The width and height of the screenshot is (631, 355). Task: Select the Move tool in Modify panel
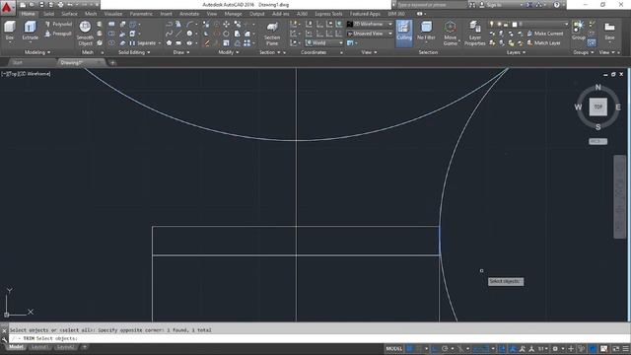pyautogui.click(x=227, y=24)
